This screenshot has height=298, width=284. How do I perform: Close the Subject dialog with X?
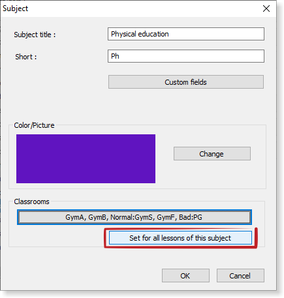266,8
